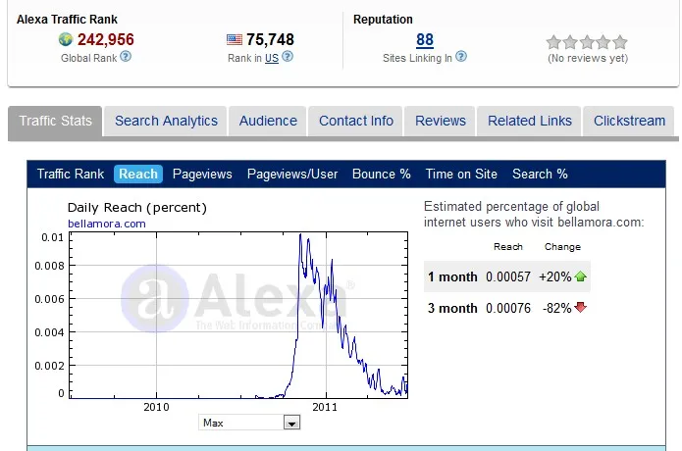The height and width of the screenshot is (451, 682).
Task: Click the +20% change value
Action: [555, 276]
